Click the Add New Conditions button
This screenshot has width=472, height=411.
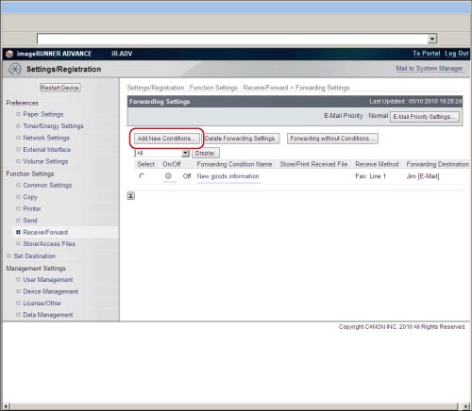(x=167, y=139)
